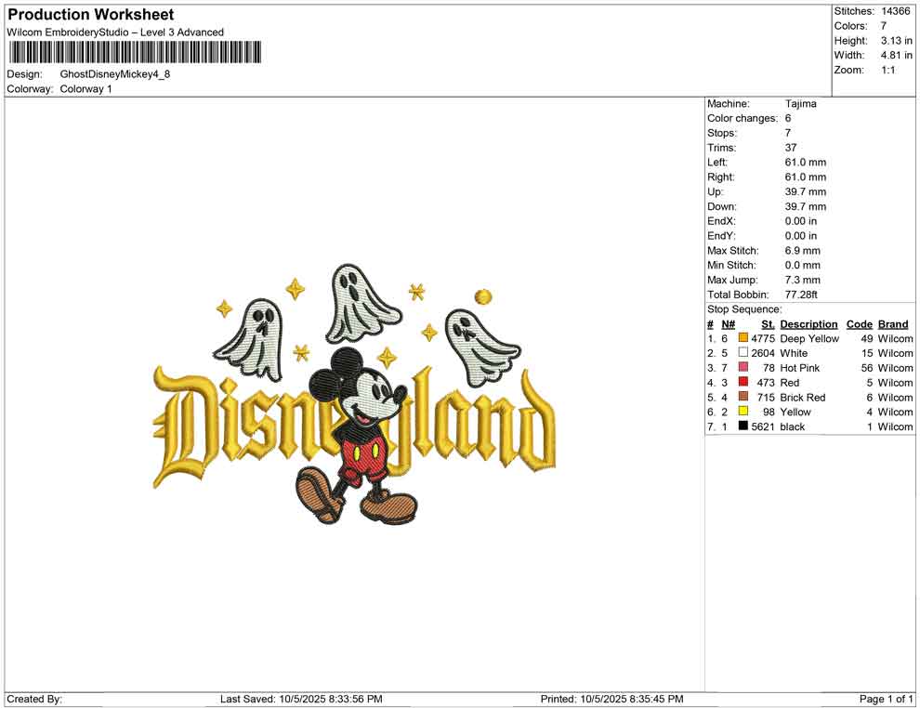This screenshot has height=708, width=920.
Task: Click the Down value 39.7 mm
Action: [x=806, y=206]
